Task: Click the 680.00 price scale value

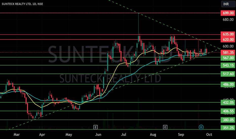Action: tap(228, 19)
